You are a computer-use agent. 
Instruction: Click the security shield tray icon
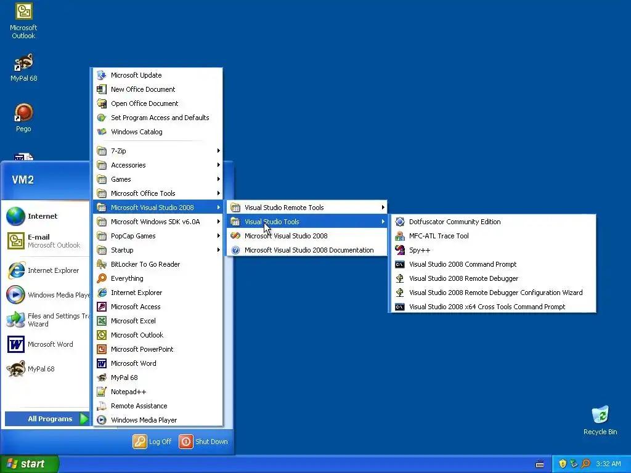click(x=563, y=464)
